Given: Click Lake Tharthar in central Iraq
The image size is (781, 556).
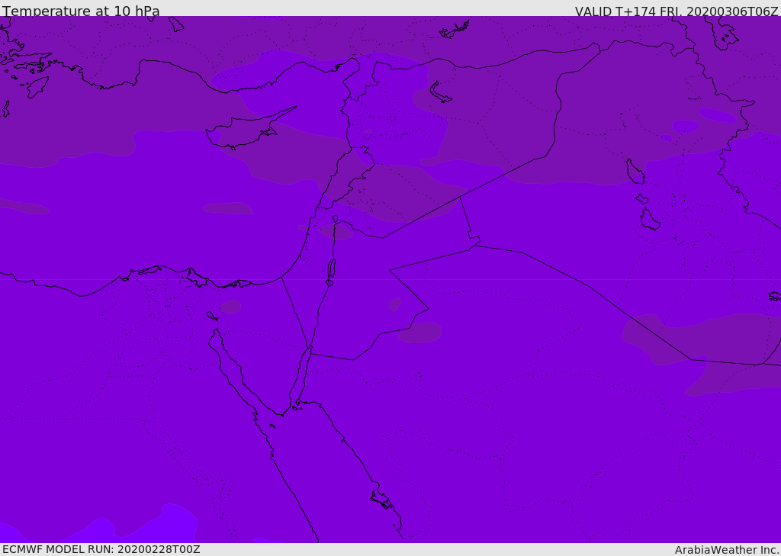Looking at the screenshot, I should coord(635,172).
